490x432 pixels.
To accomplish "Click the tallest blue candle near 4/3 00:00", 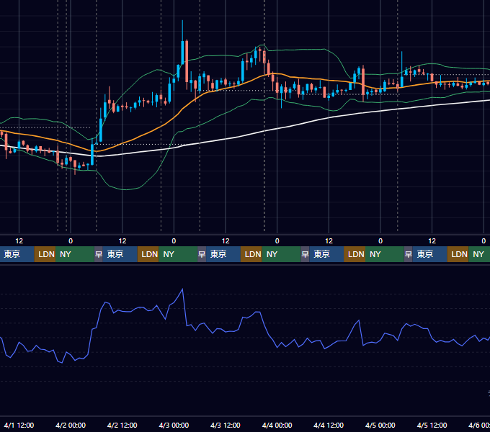I will coord(182,53).
